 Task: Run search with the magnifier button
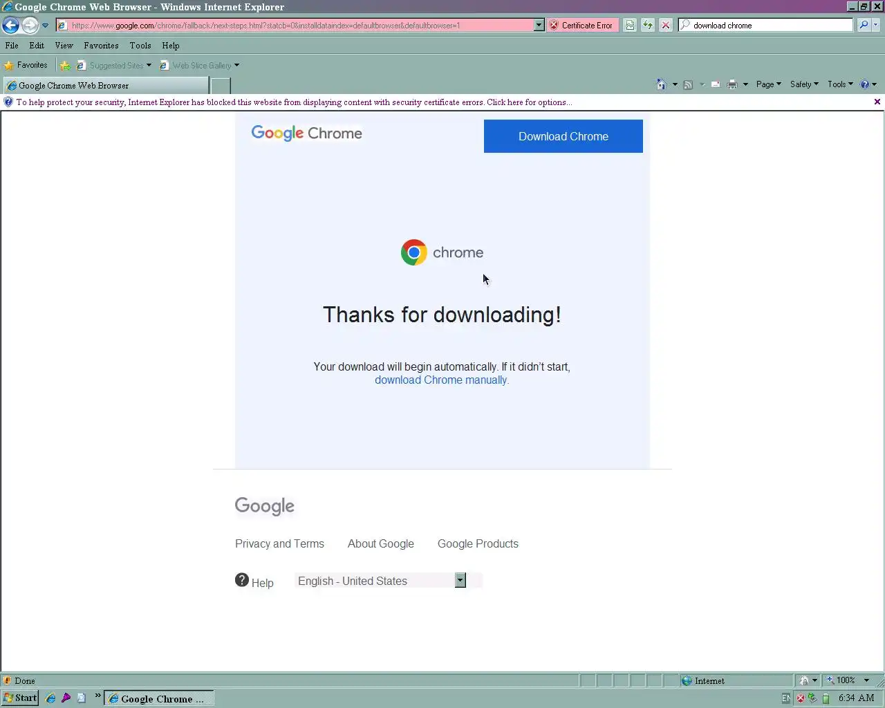coord(864,26)
